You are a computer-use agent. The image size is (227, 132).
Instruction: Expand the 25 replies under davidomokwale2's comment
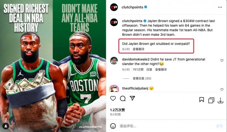tap(142, 78)
